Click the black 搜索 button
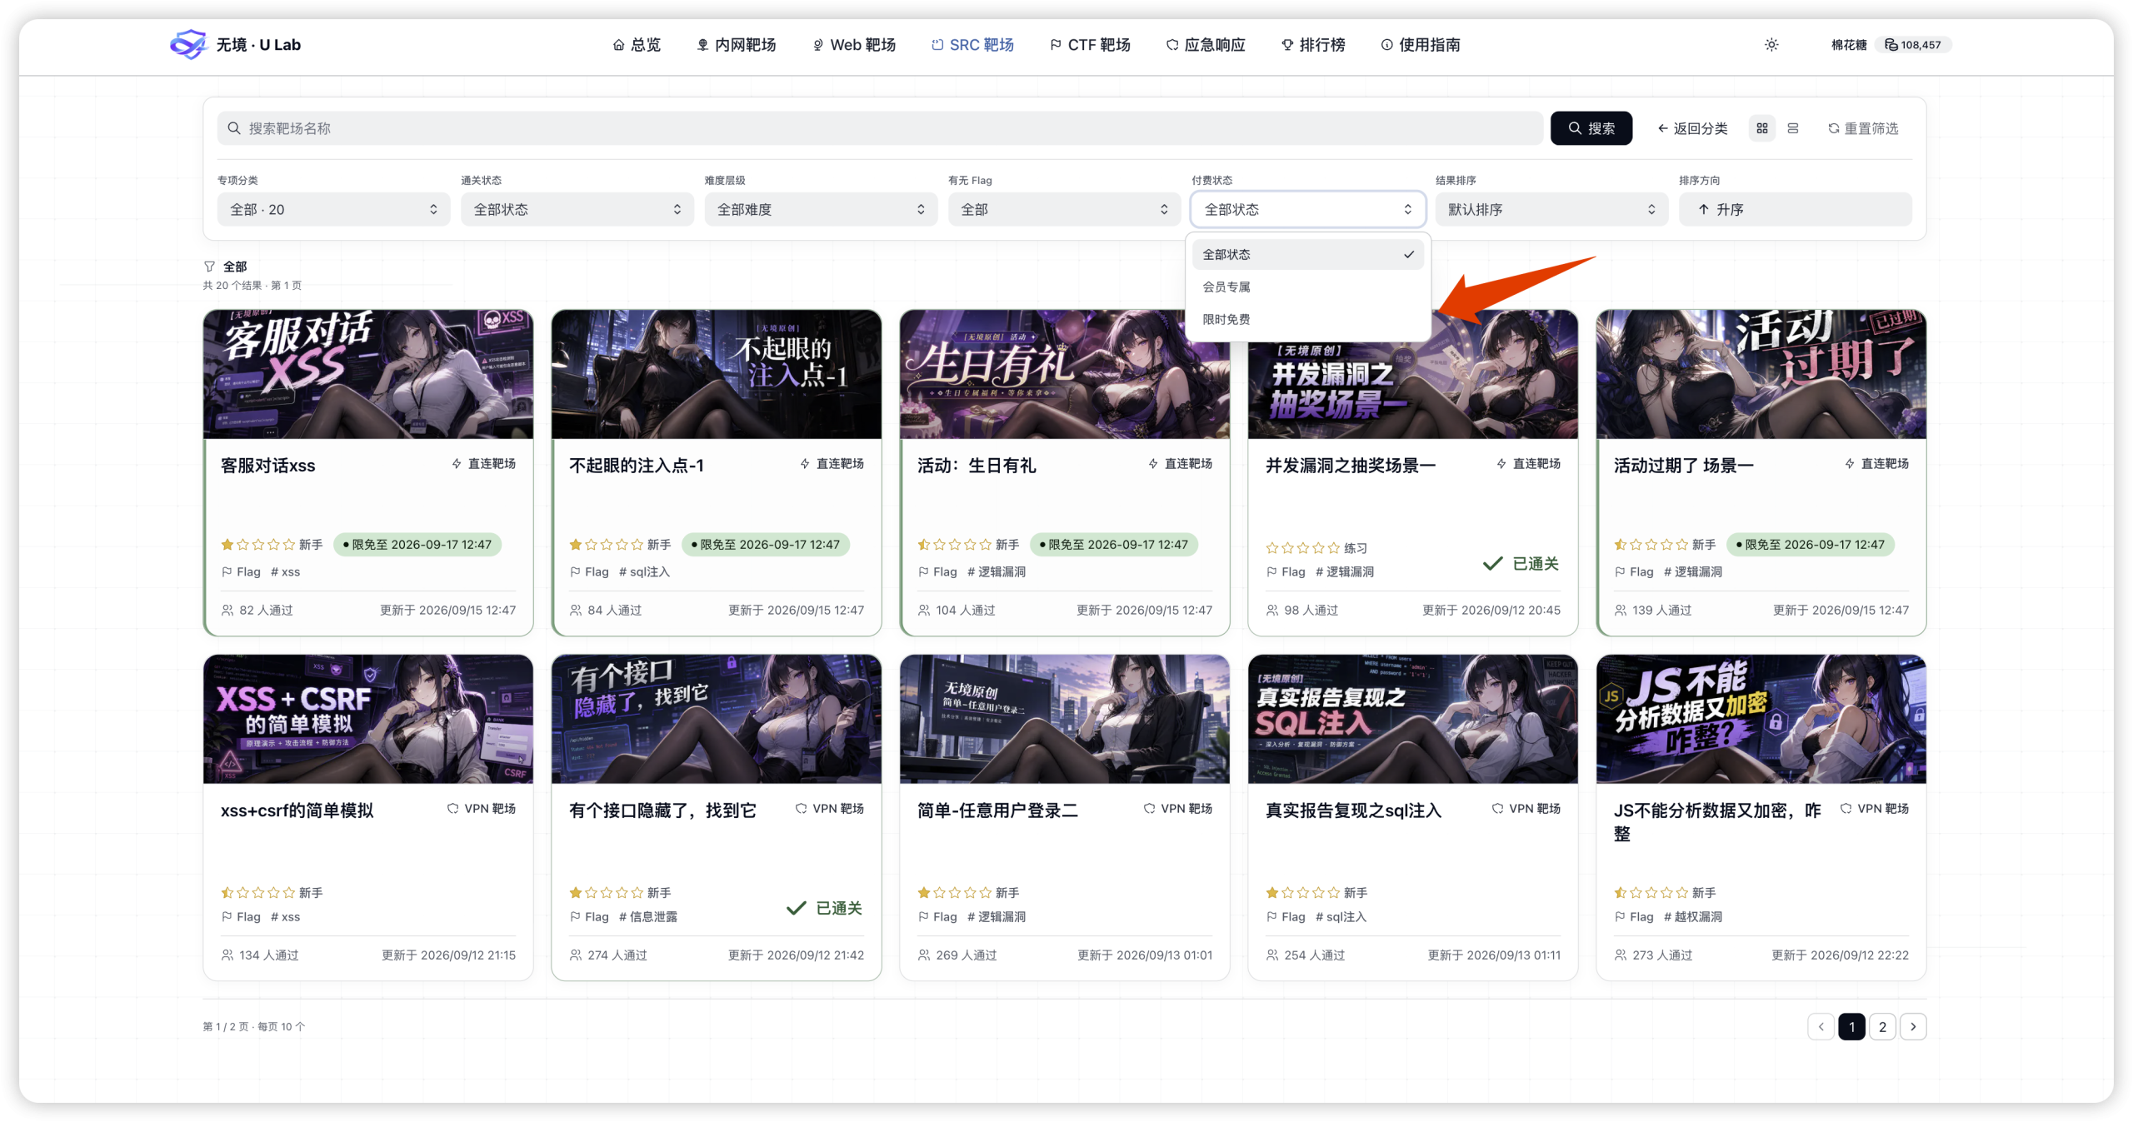The width and height of the screenshot is (2133, 1122). [x=1591, y=128]
